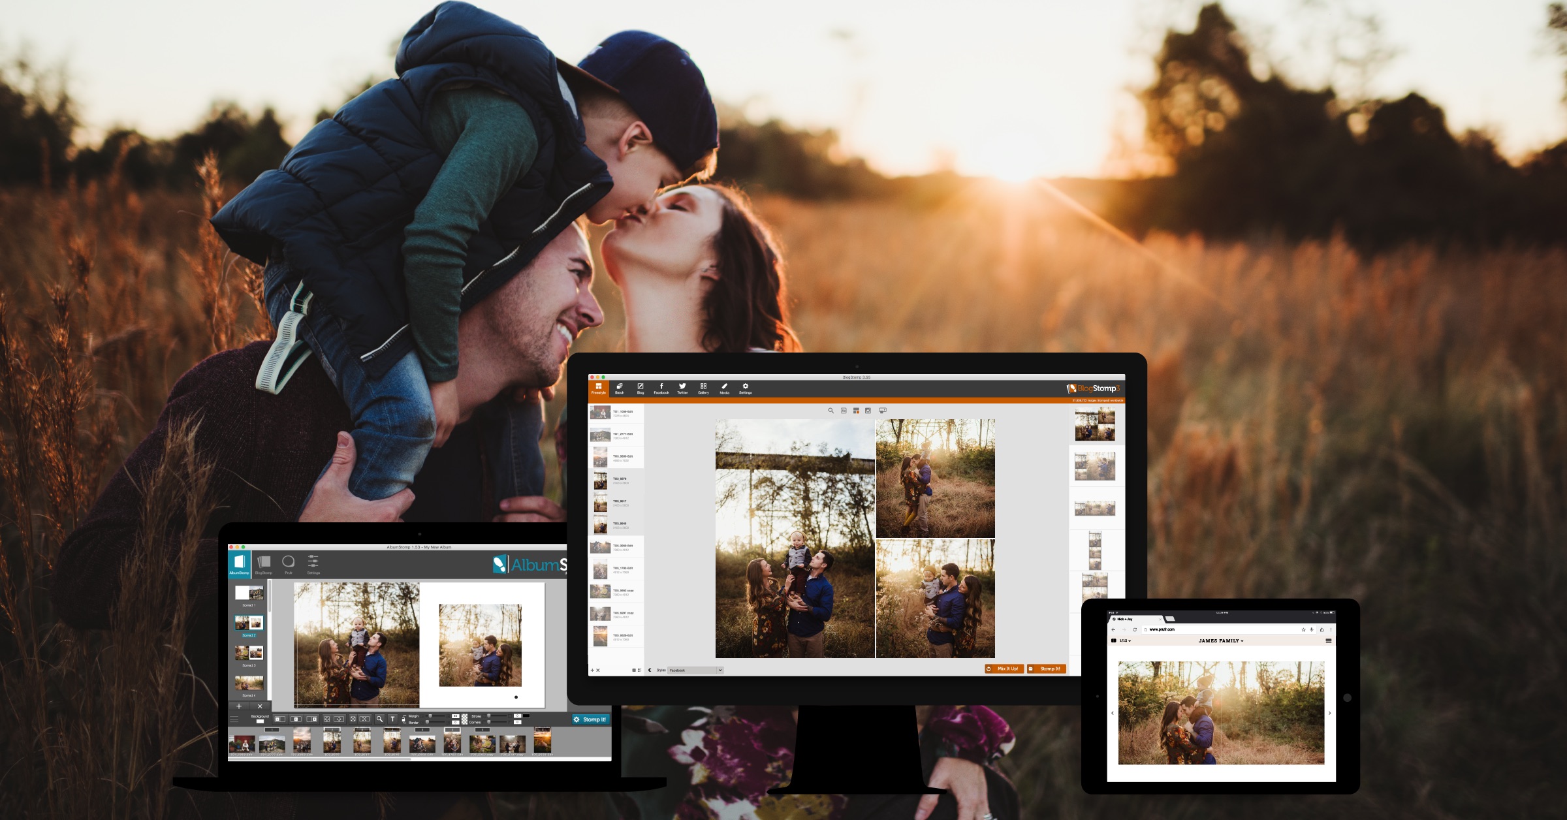Open the Gallery tab in BlogStomp
The height and width of the screenshot is (820, 1567).
pyautogui.click(x=703, y=388)
